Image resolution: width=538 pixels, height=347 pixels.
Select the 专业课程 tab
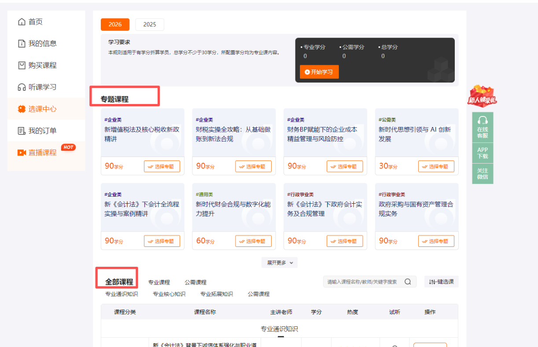point(159,282)
